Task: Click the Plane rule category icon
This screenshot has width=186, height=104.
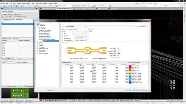Action: pos(40,46)
